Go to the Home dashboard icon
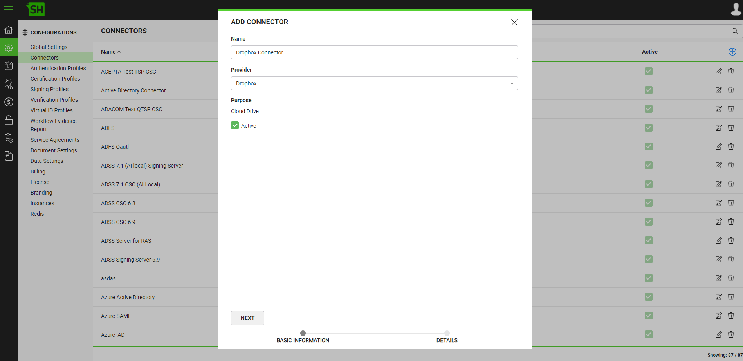 click(9, 30)
